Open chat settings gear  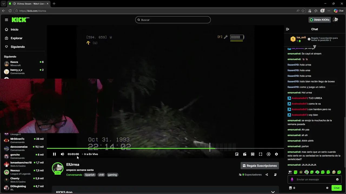[327, 188]
